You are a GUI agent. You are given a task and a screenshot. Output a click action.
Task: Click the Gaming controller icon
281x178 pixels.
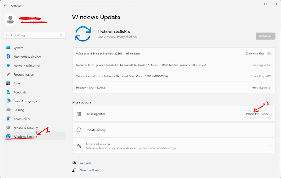tap(8, 110)
